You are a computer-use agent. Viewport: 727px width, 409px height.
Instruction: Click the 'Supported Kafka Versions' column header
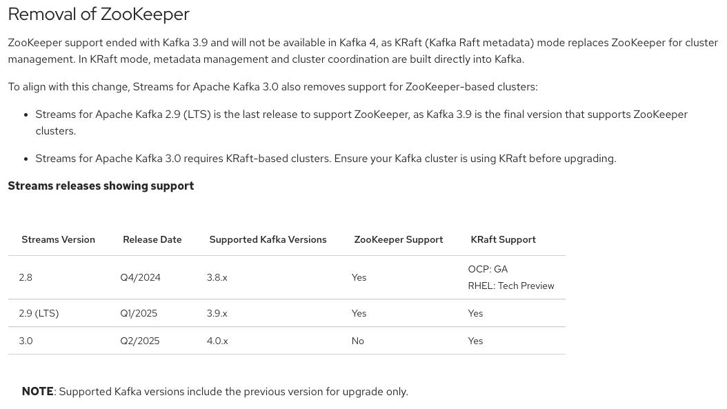(x=268, y=240)
